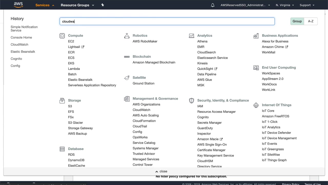Click the Security shield category icon
This screenshot has width=328, height=185.
(191, 100)
